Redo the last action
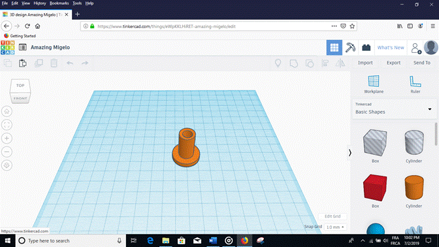Screen dimensions: 439x247 point(85,63)
